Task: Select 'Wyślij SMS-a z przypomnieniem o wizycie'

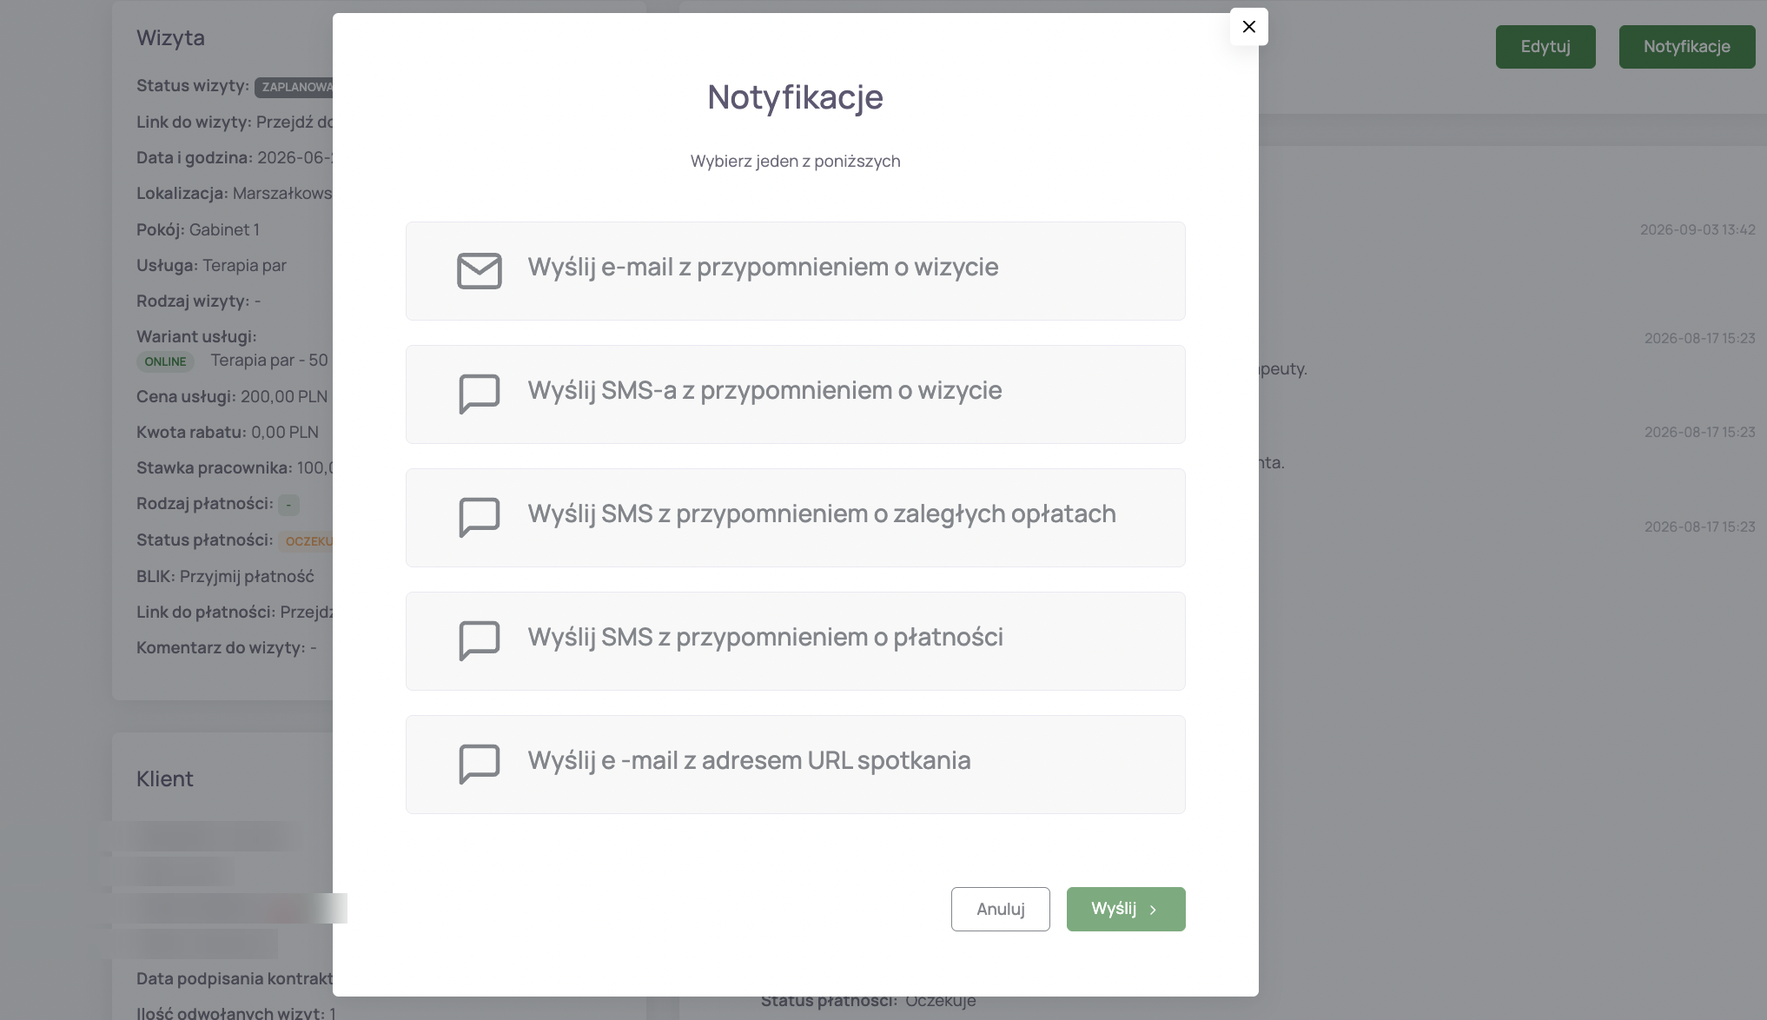Action: point(796,394)
